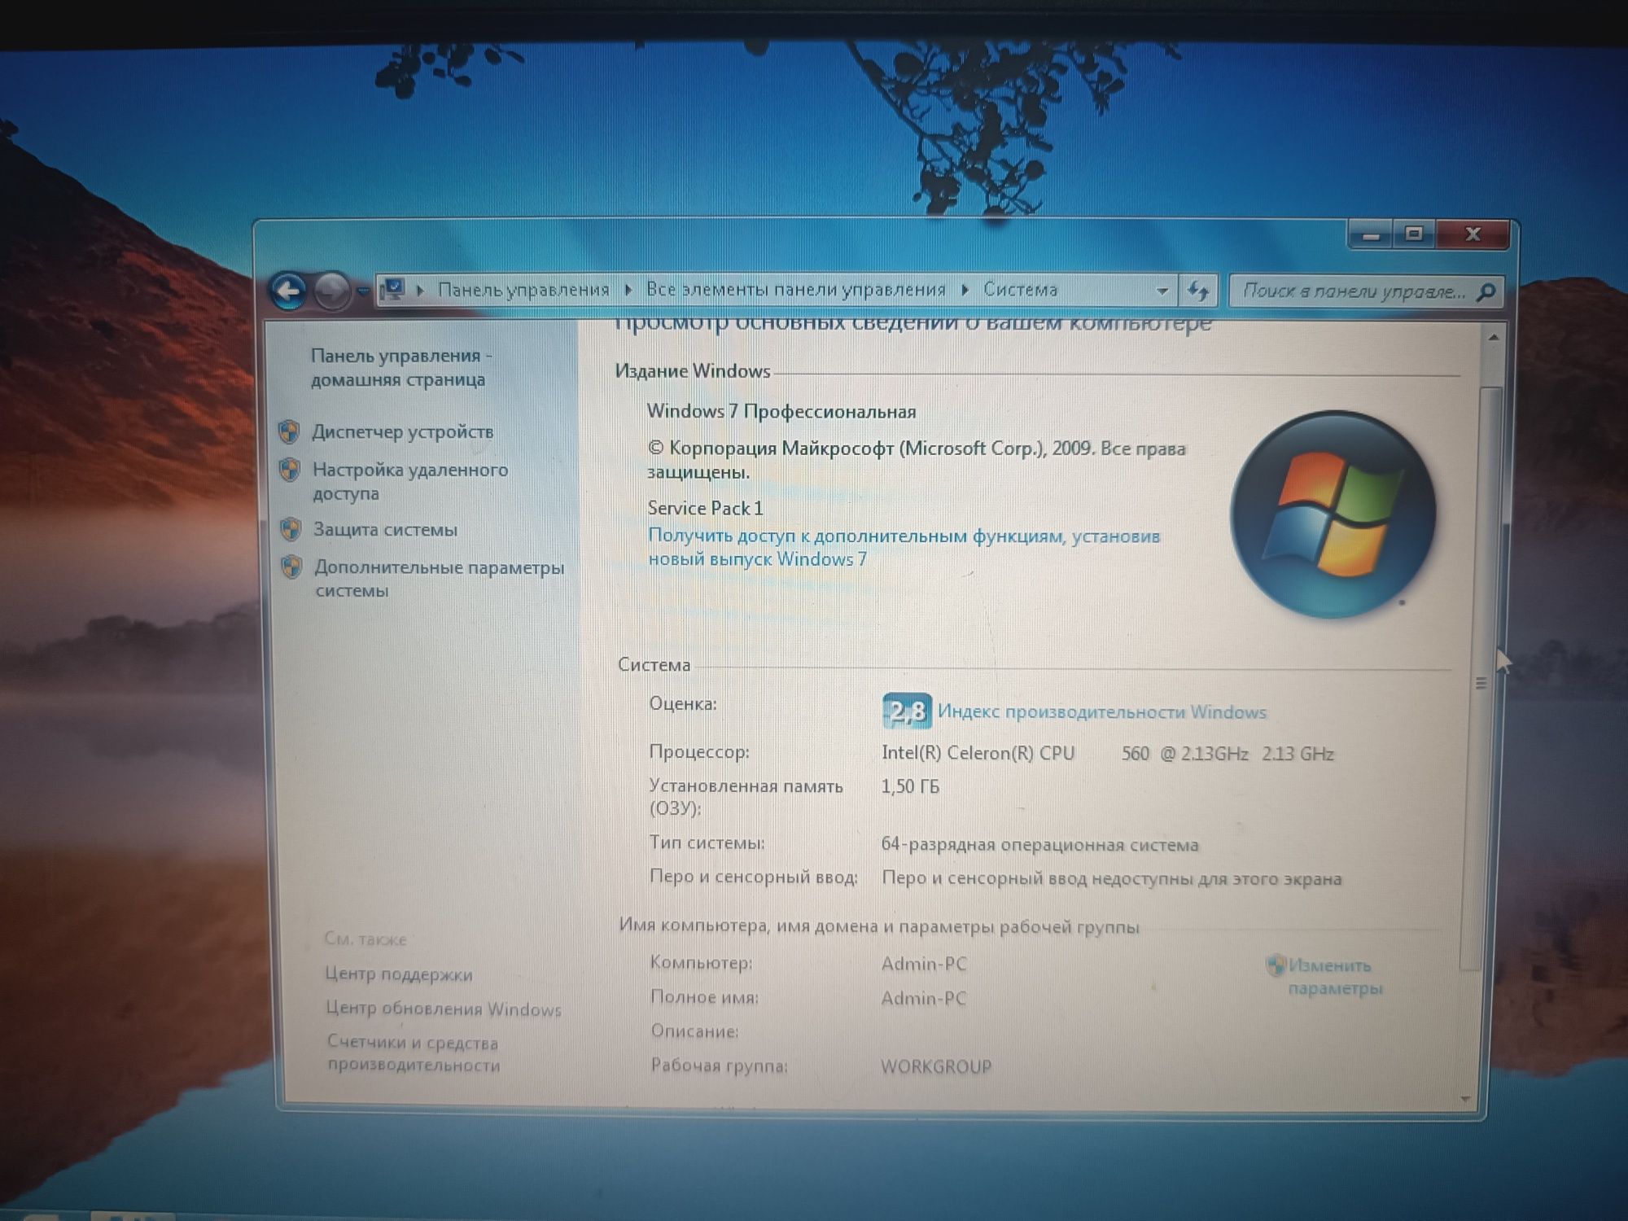Screen dimensions: 1628x1221
Task: Open 'Панель управления - домашняя страница' link
Action: 400,367
